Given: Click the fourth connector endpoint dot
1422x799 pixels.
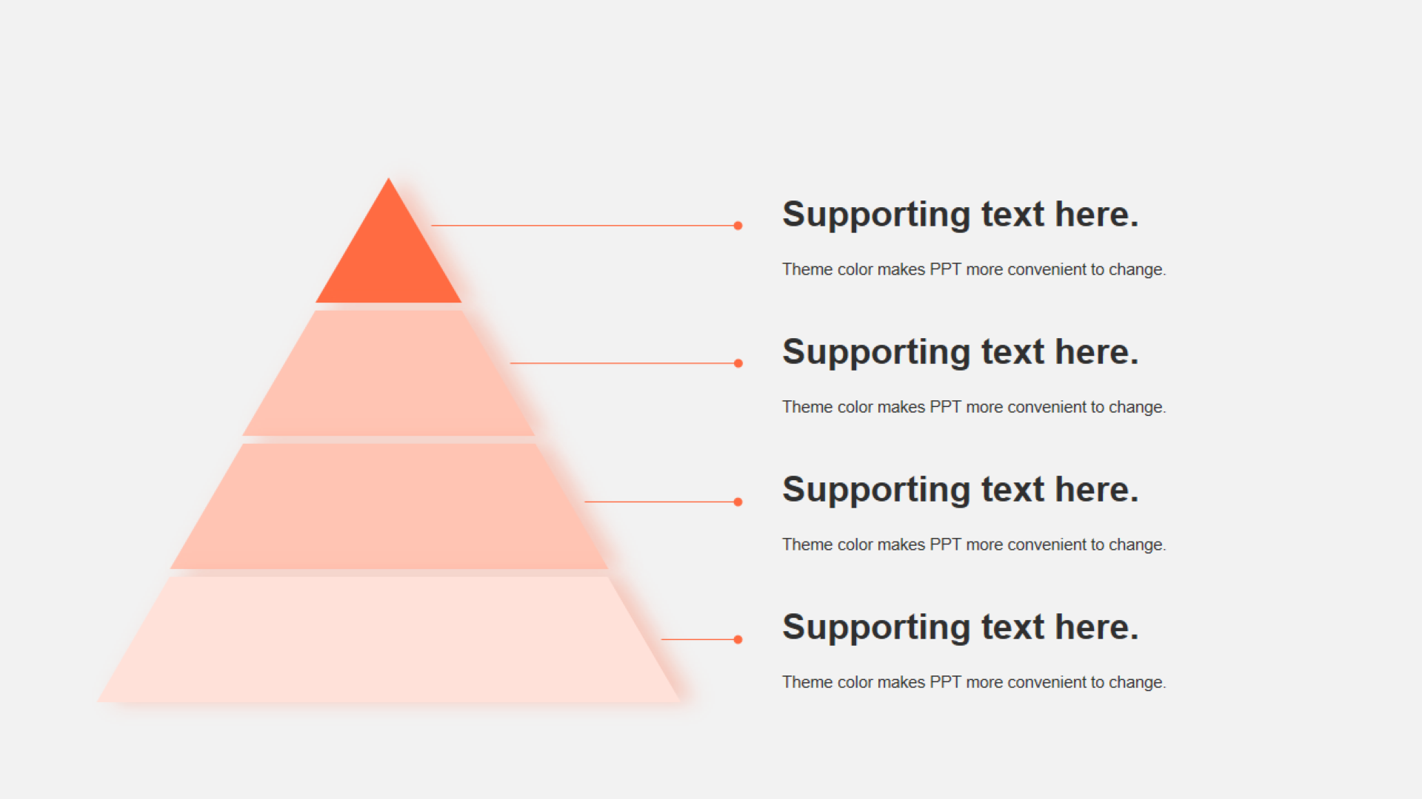Looking at the screenshot, I should point(738,639).
